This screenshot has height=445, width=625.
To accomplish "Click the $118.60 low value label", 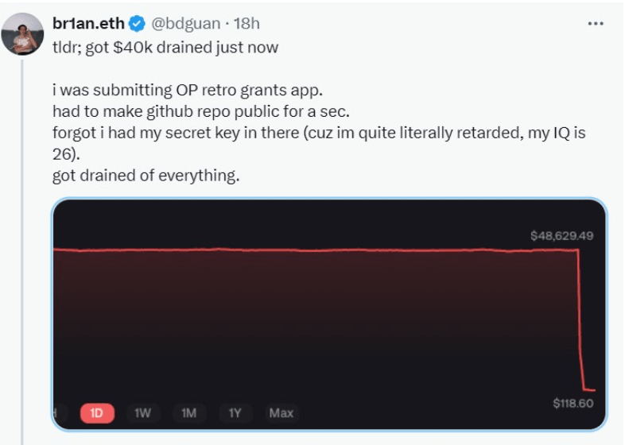I will [573, 403].
